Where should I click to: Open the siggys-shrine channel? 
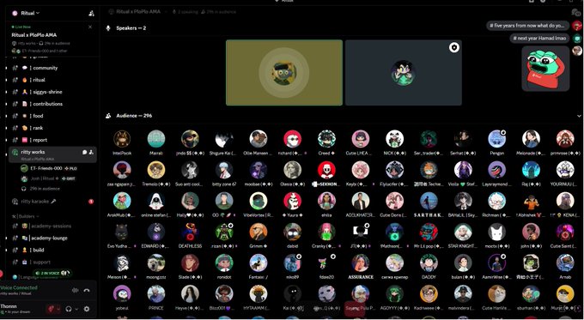coord(52,92)
